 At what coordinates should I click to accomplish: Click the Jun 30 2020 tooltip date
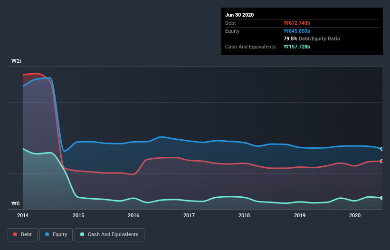coord(239,15)
